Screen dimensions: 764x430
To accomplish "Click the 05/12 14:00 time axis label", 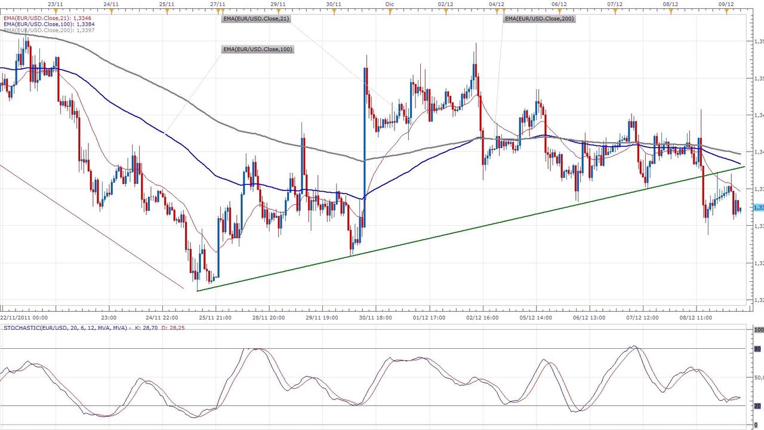I will (535, 318).
